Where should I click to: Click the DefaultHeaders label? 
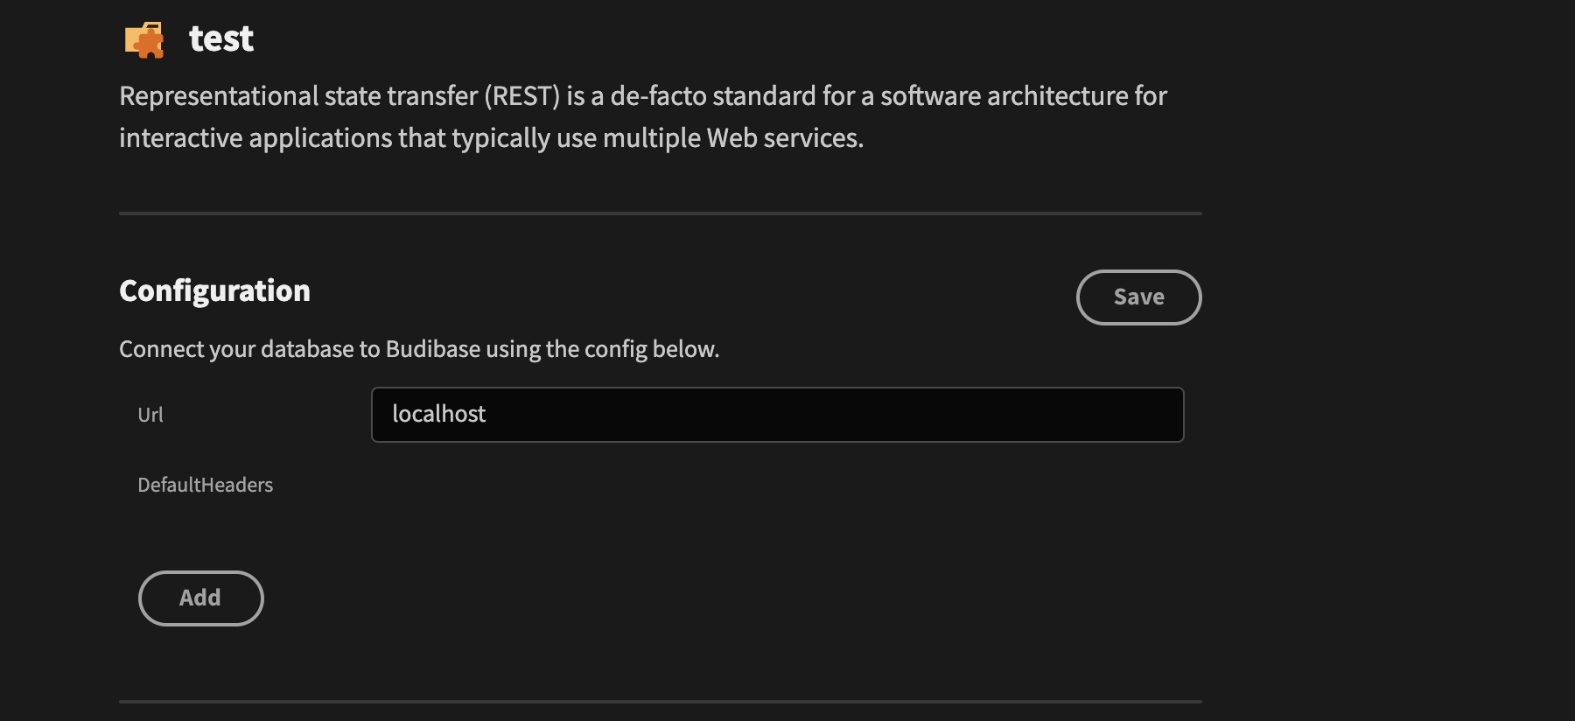[205, 484]
